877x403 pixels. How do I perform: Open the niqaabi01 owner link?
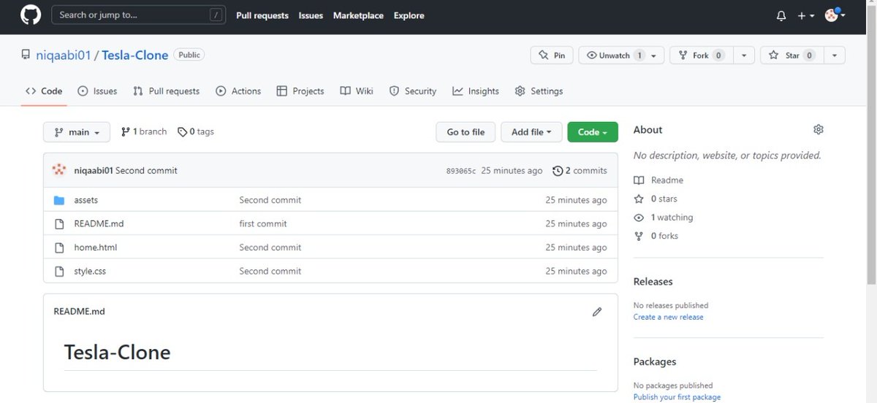coord(64,55)
